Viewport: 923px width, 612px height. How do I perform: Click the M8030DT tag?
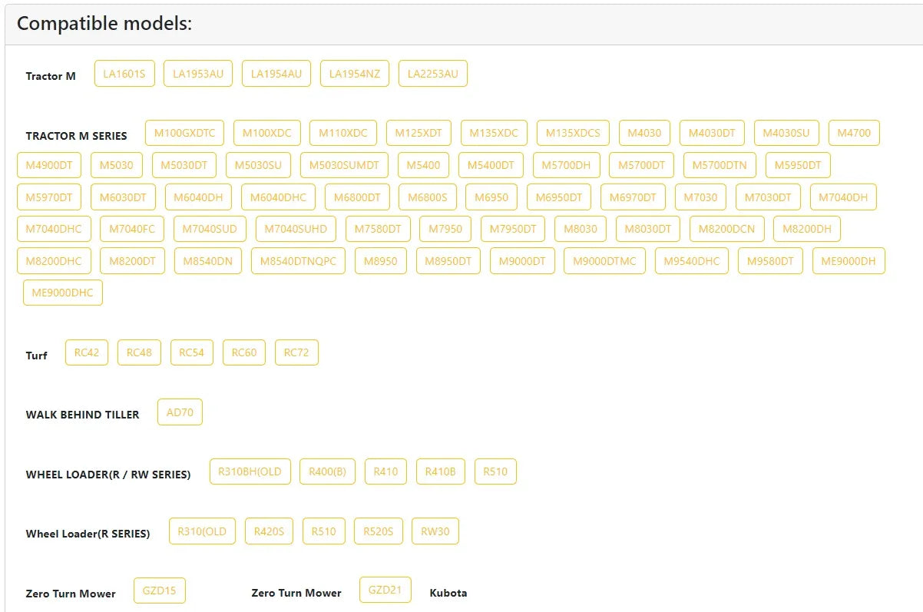click(x=648, y=229)
